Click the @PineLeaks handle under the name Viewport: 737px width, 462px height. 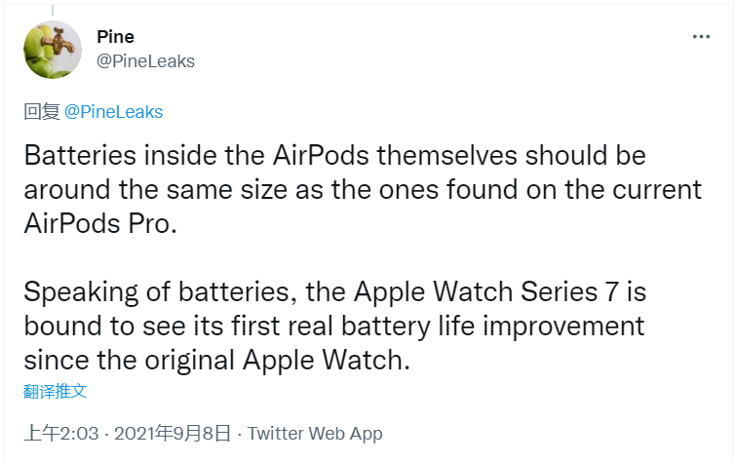click(x=146, y=61)
